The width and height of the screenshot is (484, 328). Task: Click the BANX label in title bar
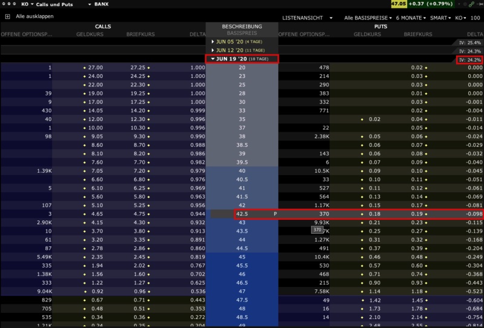tap(103, 4)
